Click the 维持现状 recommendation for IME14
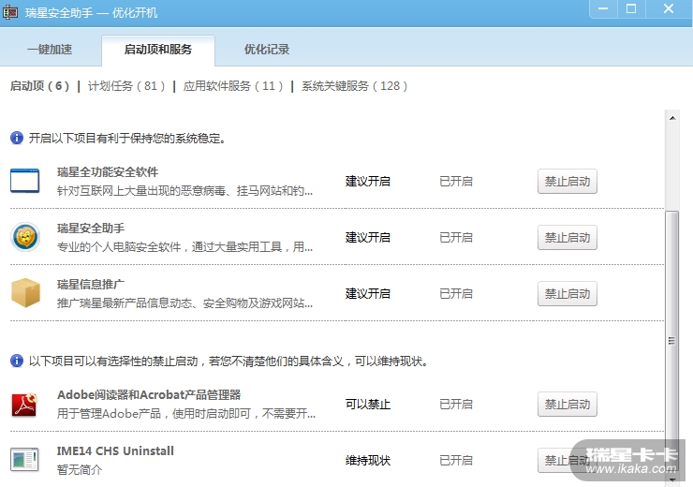 368,460
